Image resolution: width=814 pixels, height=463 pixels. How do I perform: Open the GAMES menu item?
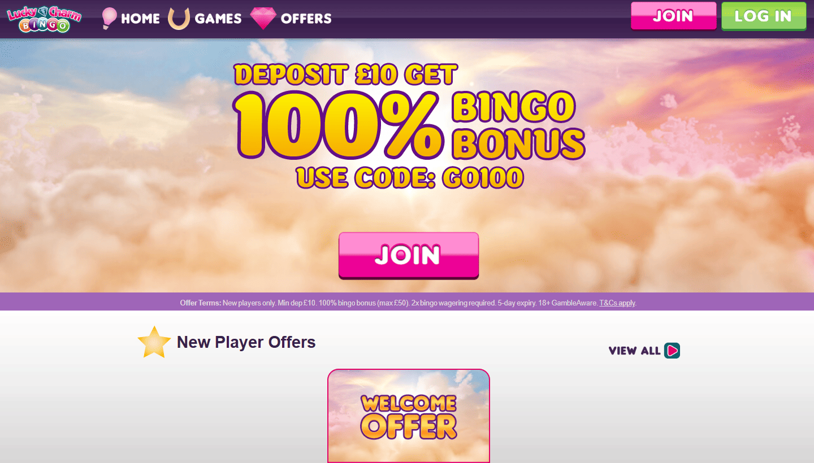pos(218,19)
